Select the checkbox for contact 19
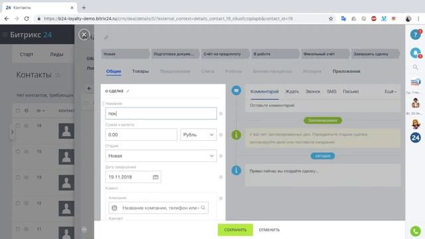The image size is (425, 239). [18, 125]
